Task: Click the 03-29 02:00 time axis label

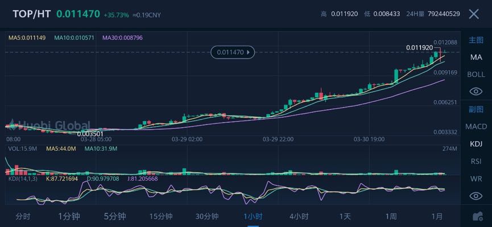Action: click(187, 139)
